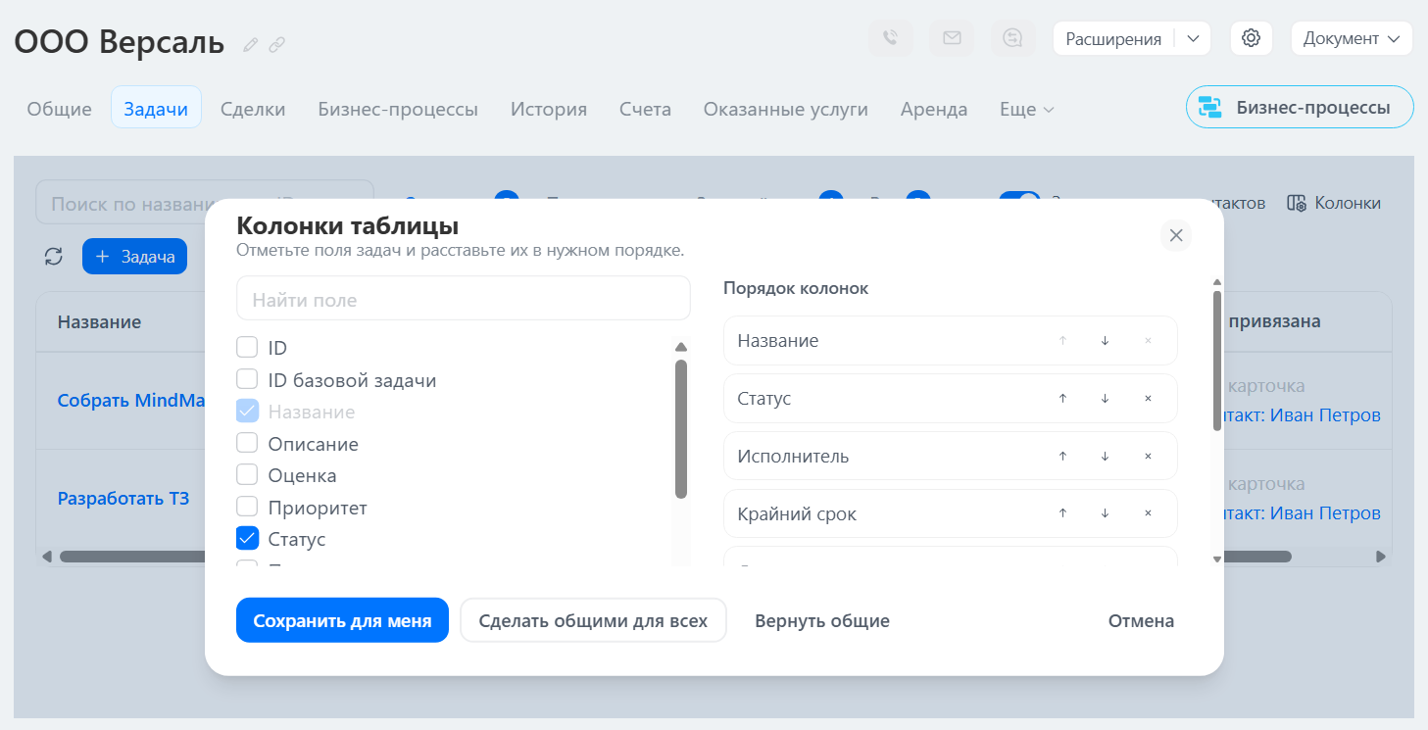Click the disabled Название checkbox
This screenshot has height=730, width=1428.
pyautogui.click(x=247, y=412)
